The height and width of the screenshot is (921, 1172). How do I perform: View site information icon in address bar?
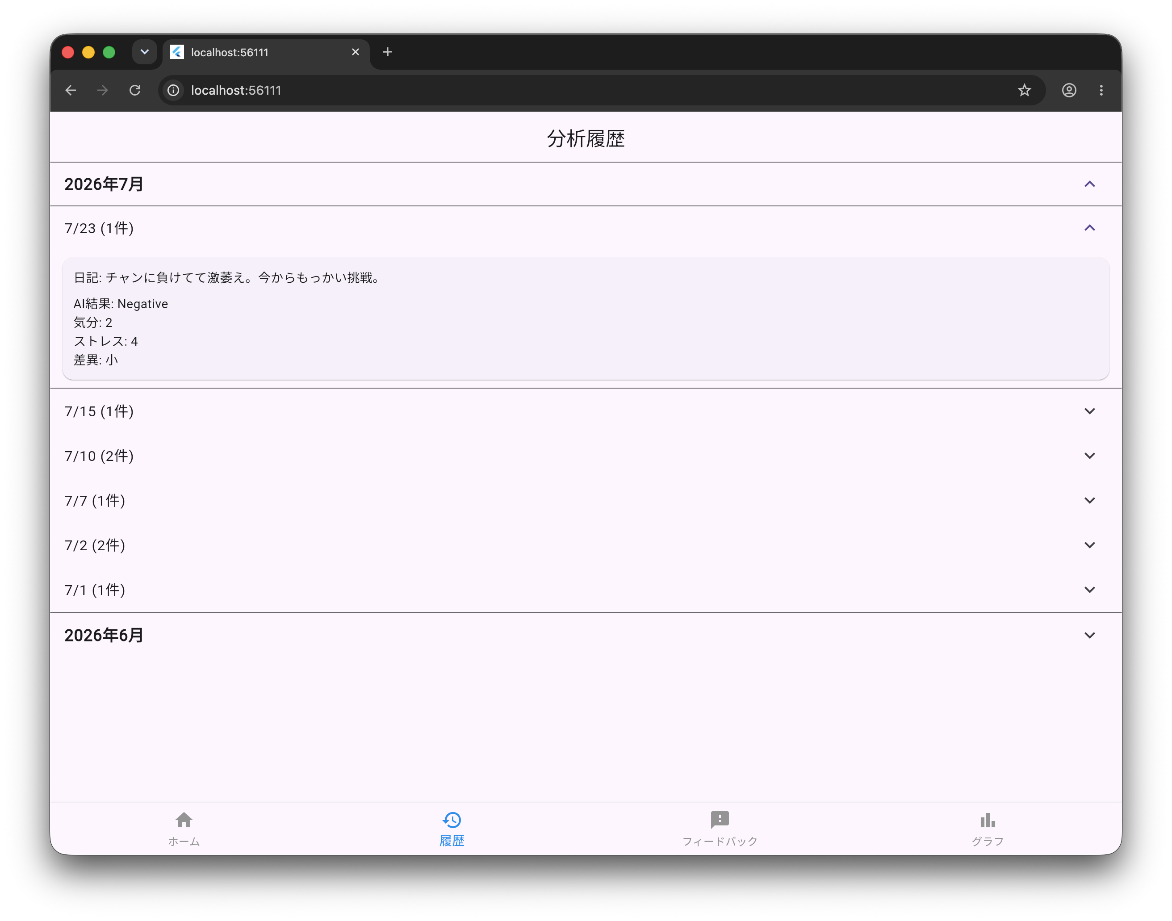coord(173,90)
